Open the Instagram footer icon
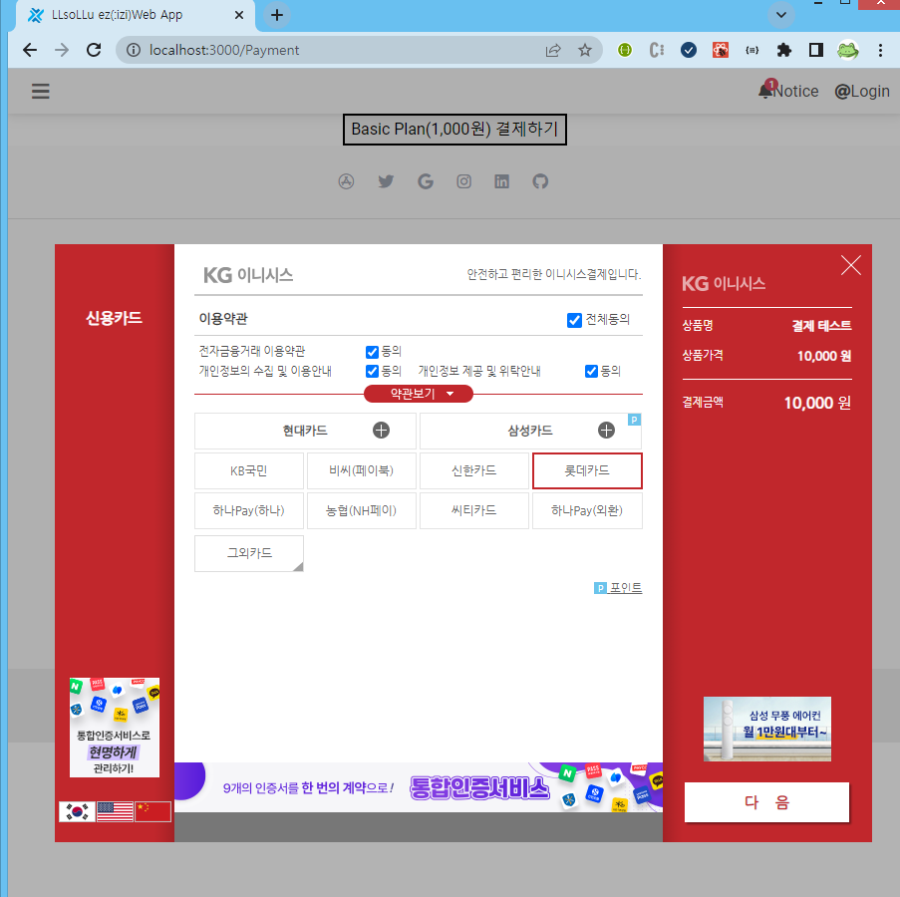Image resolution: width=900 pixels, height=897 pixels. [463, 181]
